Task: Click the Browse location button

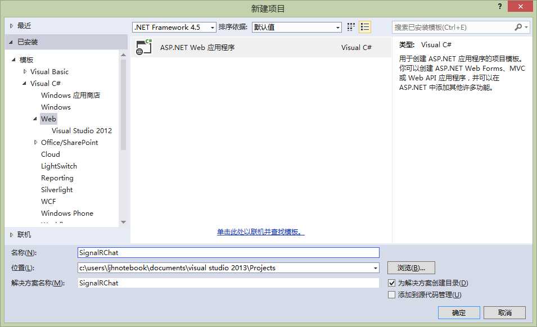Action: 411,268
